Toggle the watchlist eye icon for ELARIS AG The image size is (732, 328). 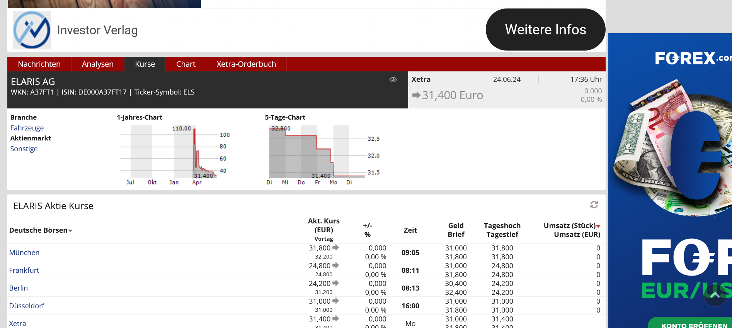(x=393, y=79)
